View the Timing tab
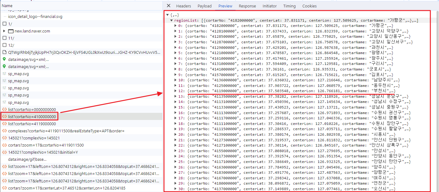 (289, 6)
